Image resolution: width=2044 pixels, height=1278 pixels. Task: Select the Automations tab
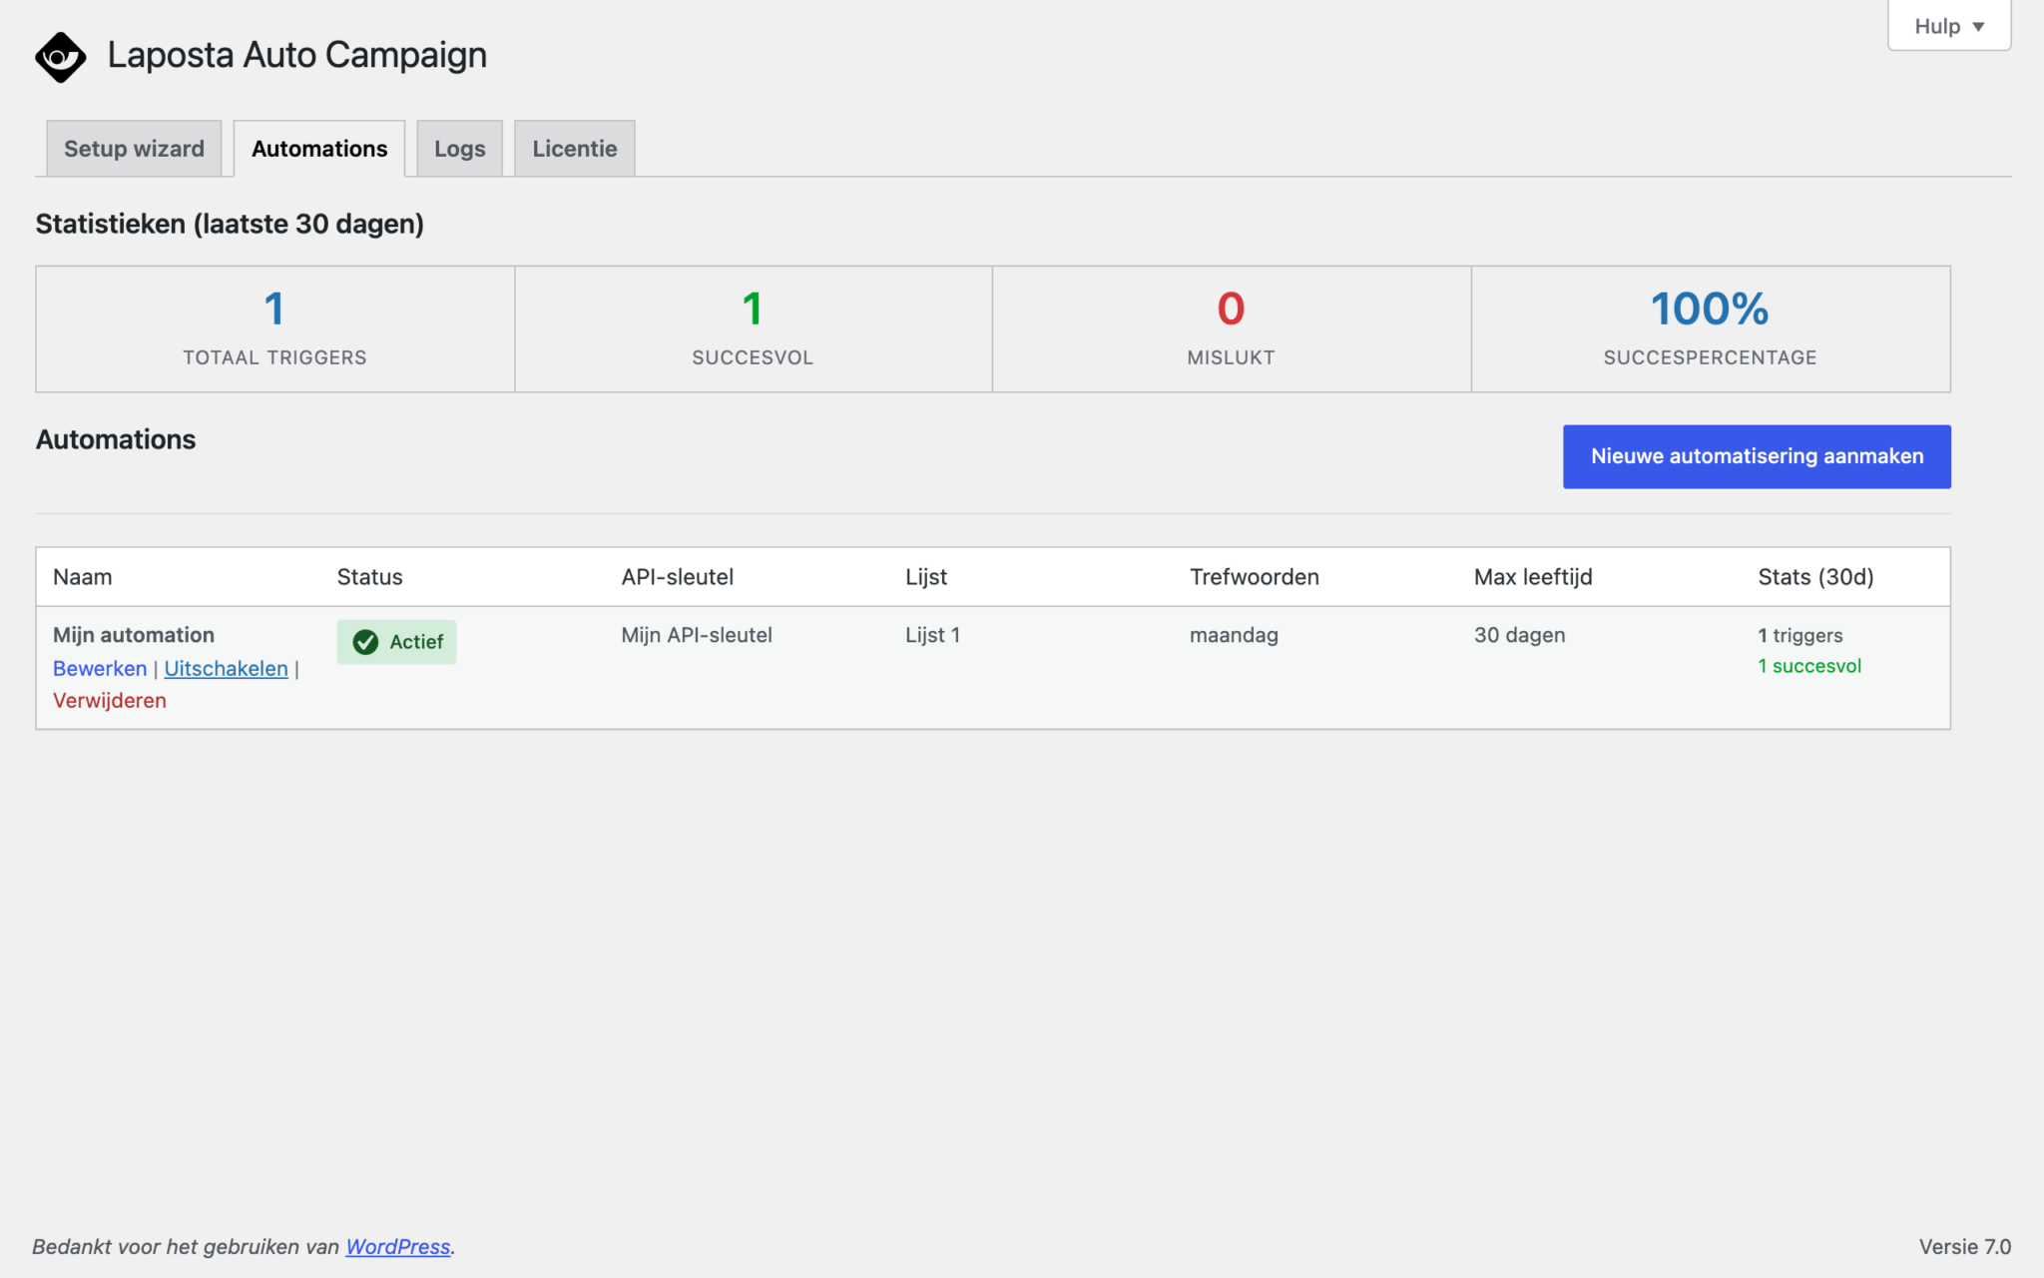coord(319,149)
